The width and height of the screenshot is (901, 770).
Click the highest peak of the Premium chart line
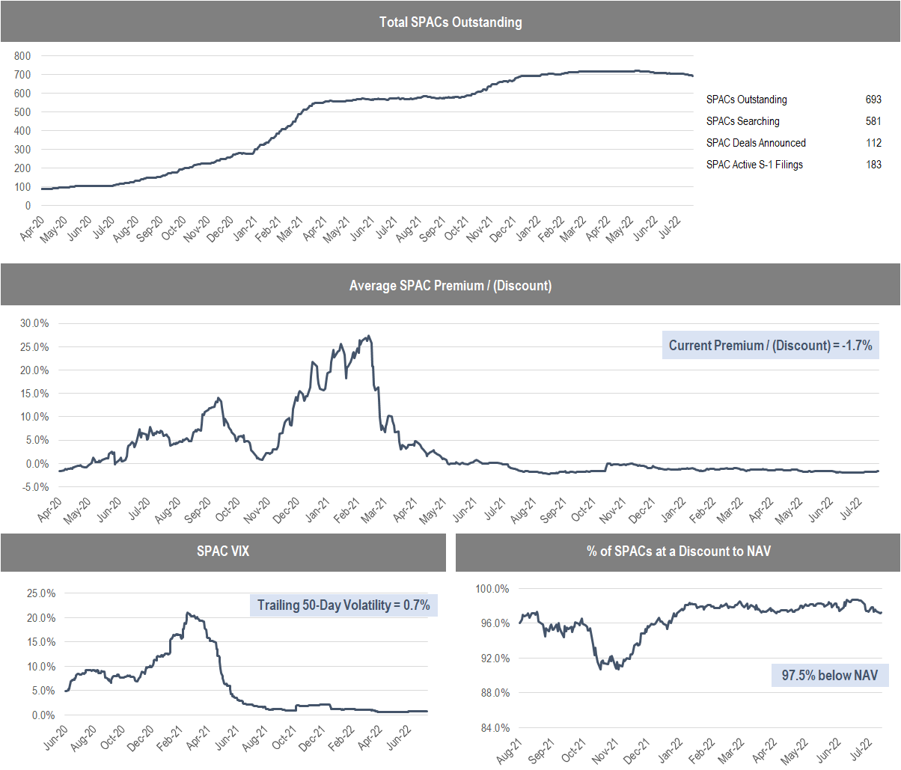point(368,336)
